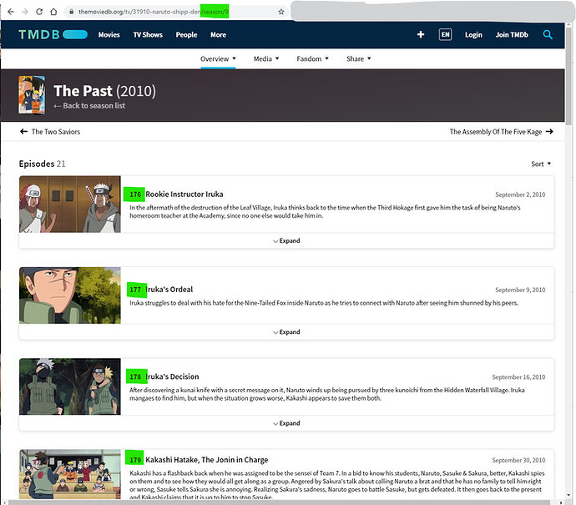Screen dimensions: 576x505
Task: Go to next season Assembly Of The Five Kage
Action: click(x=502, y=132)
